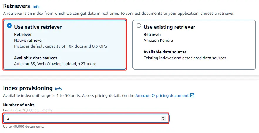Click 'Amazon Kendra' text in existing retriever card
This screenshot has width=259, height=133.
tap(158, 40)
